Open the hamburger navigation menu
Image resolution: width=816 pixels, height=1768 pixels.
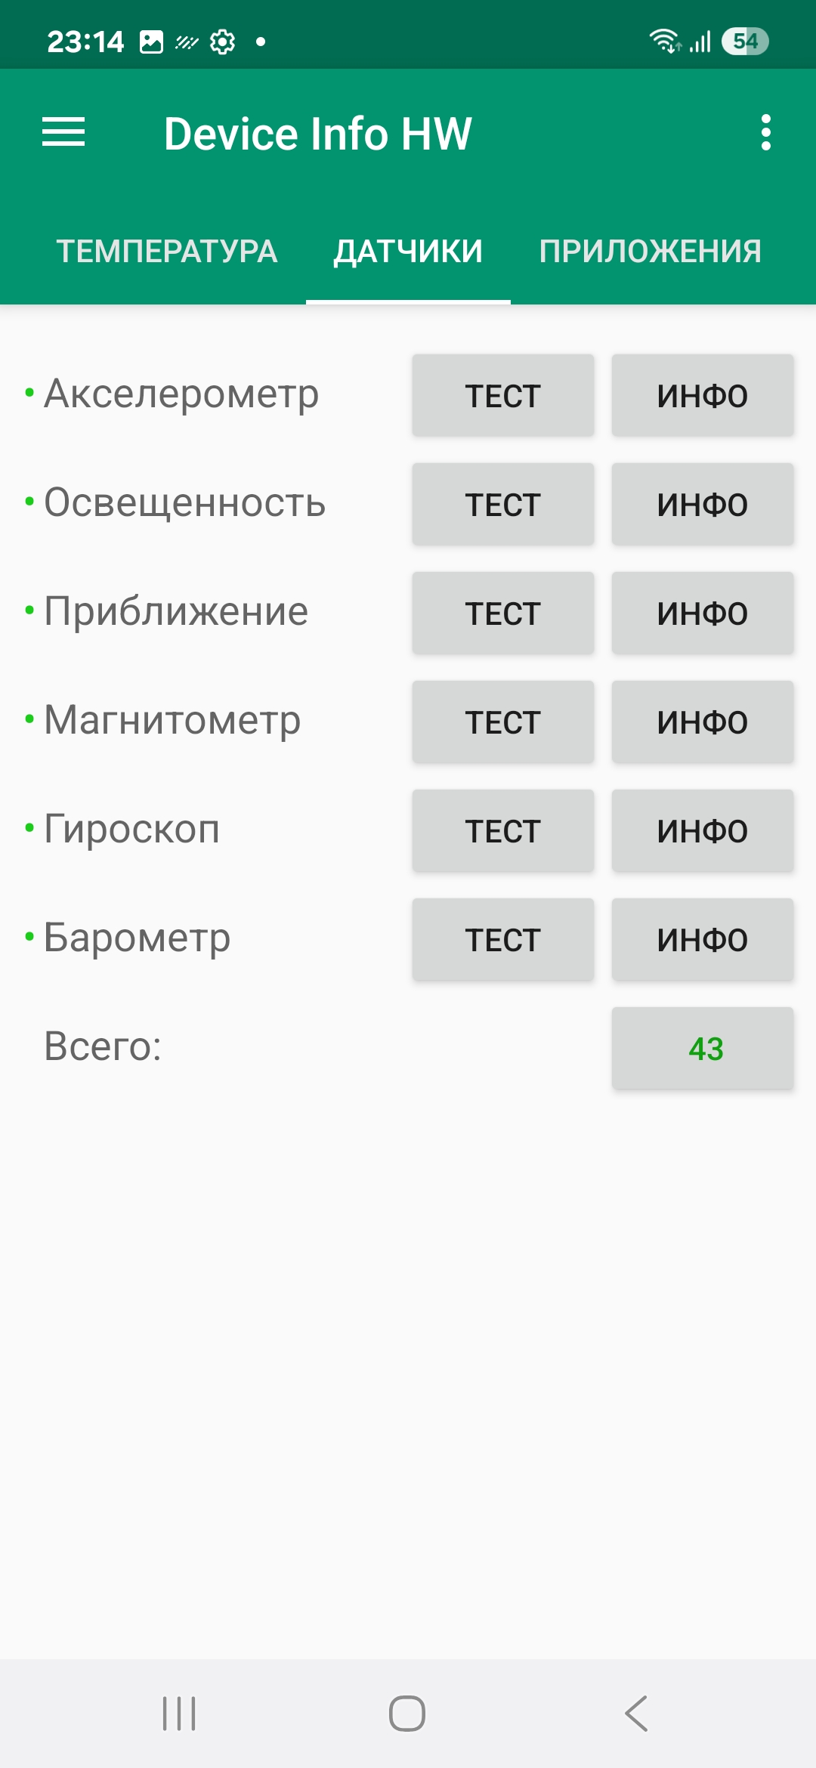click(x=63, y=133)
